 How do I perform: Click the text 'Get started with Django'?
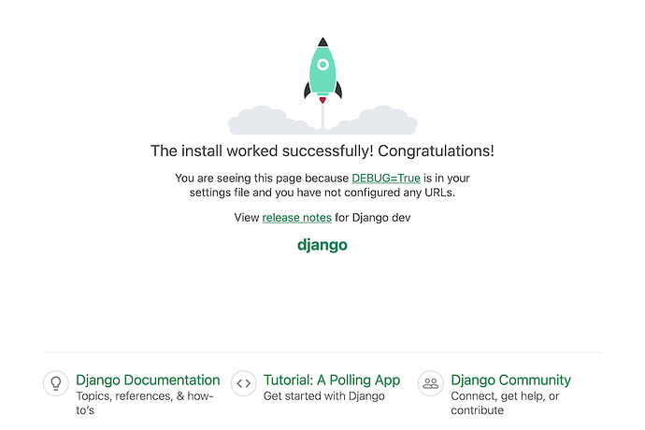click(324, 396)
